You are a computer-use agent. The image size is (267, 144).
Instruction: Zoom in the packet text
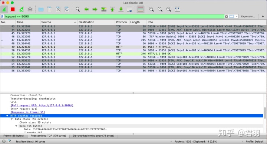151,9
